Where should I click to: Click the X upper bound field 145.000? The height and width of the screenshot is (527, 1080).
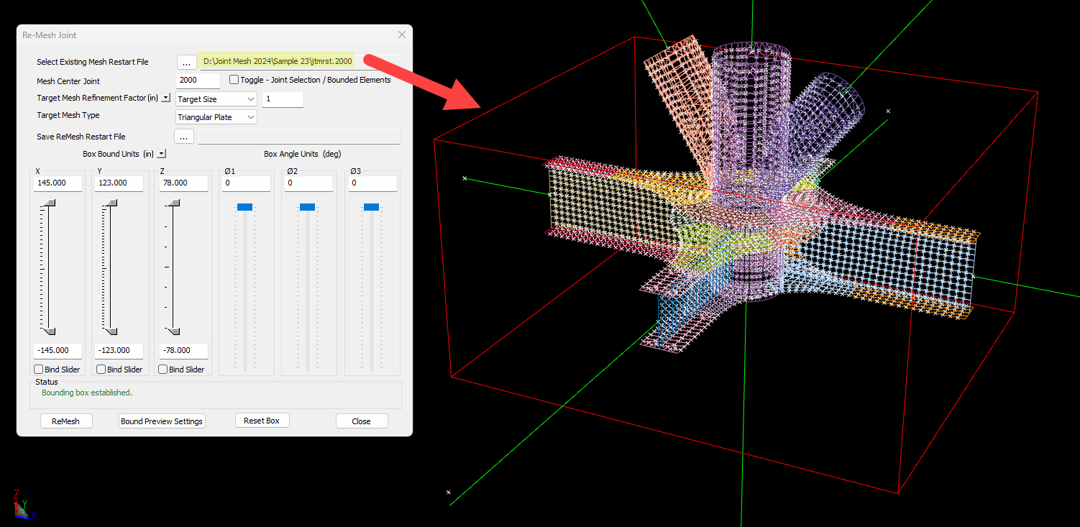[x=58, y=183]
